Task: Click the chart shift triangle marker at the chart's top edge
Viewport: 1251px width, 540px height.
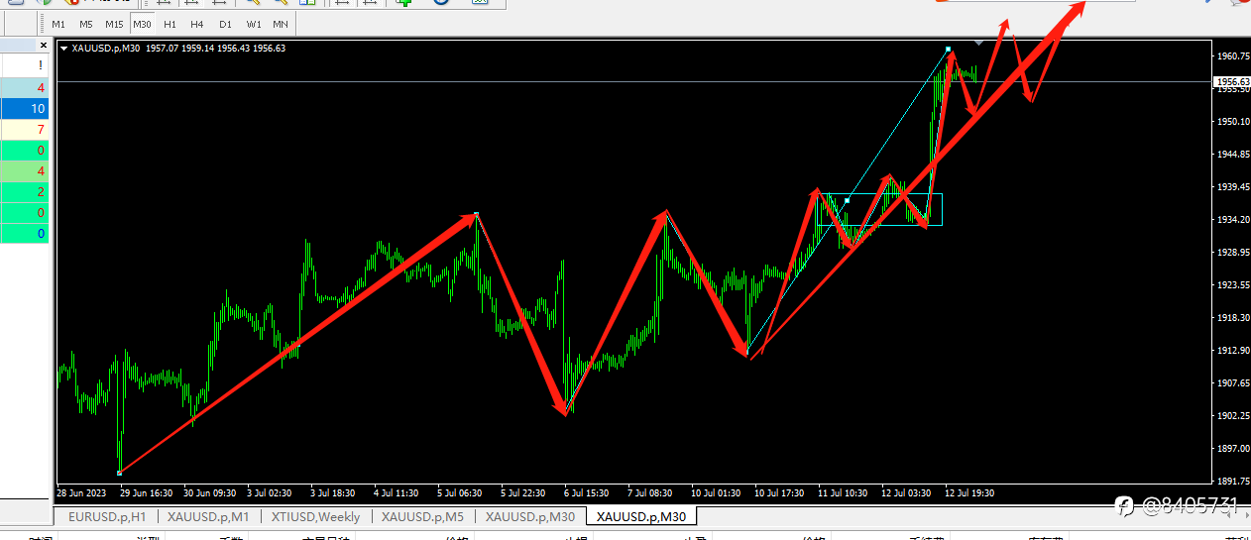Action: point(979,43)
